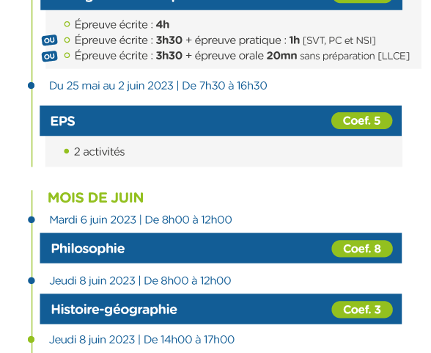Open the Histoire-géographie header bar
Viewport: 431px width, 353px height.
pyautogui.click(x=221, y=309)
